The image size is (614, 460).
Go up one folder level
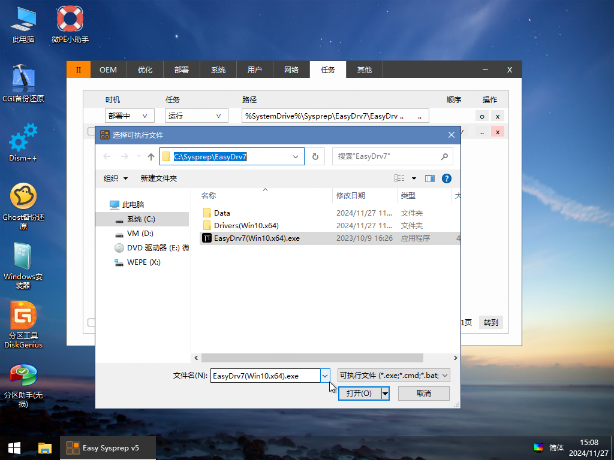pyautogui.click(x=151, y=156)
